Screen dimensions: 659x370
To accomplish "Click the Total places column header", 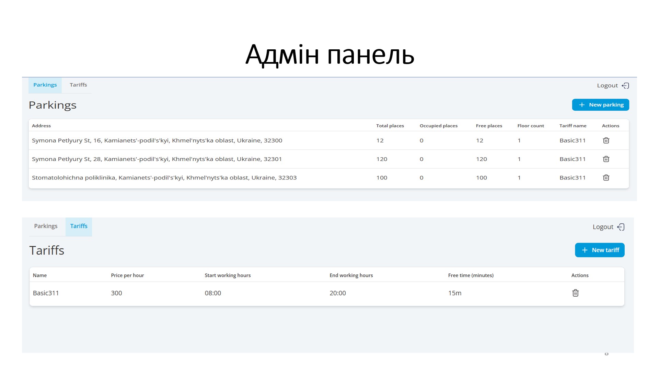I will tap(390, 126).
